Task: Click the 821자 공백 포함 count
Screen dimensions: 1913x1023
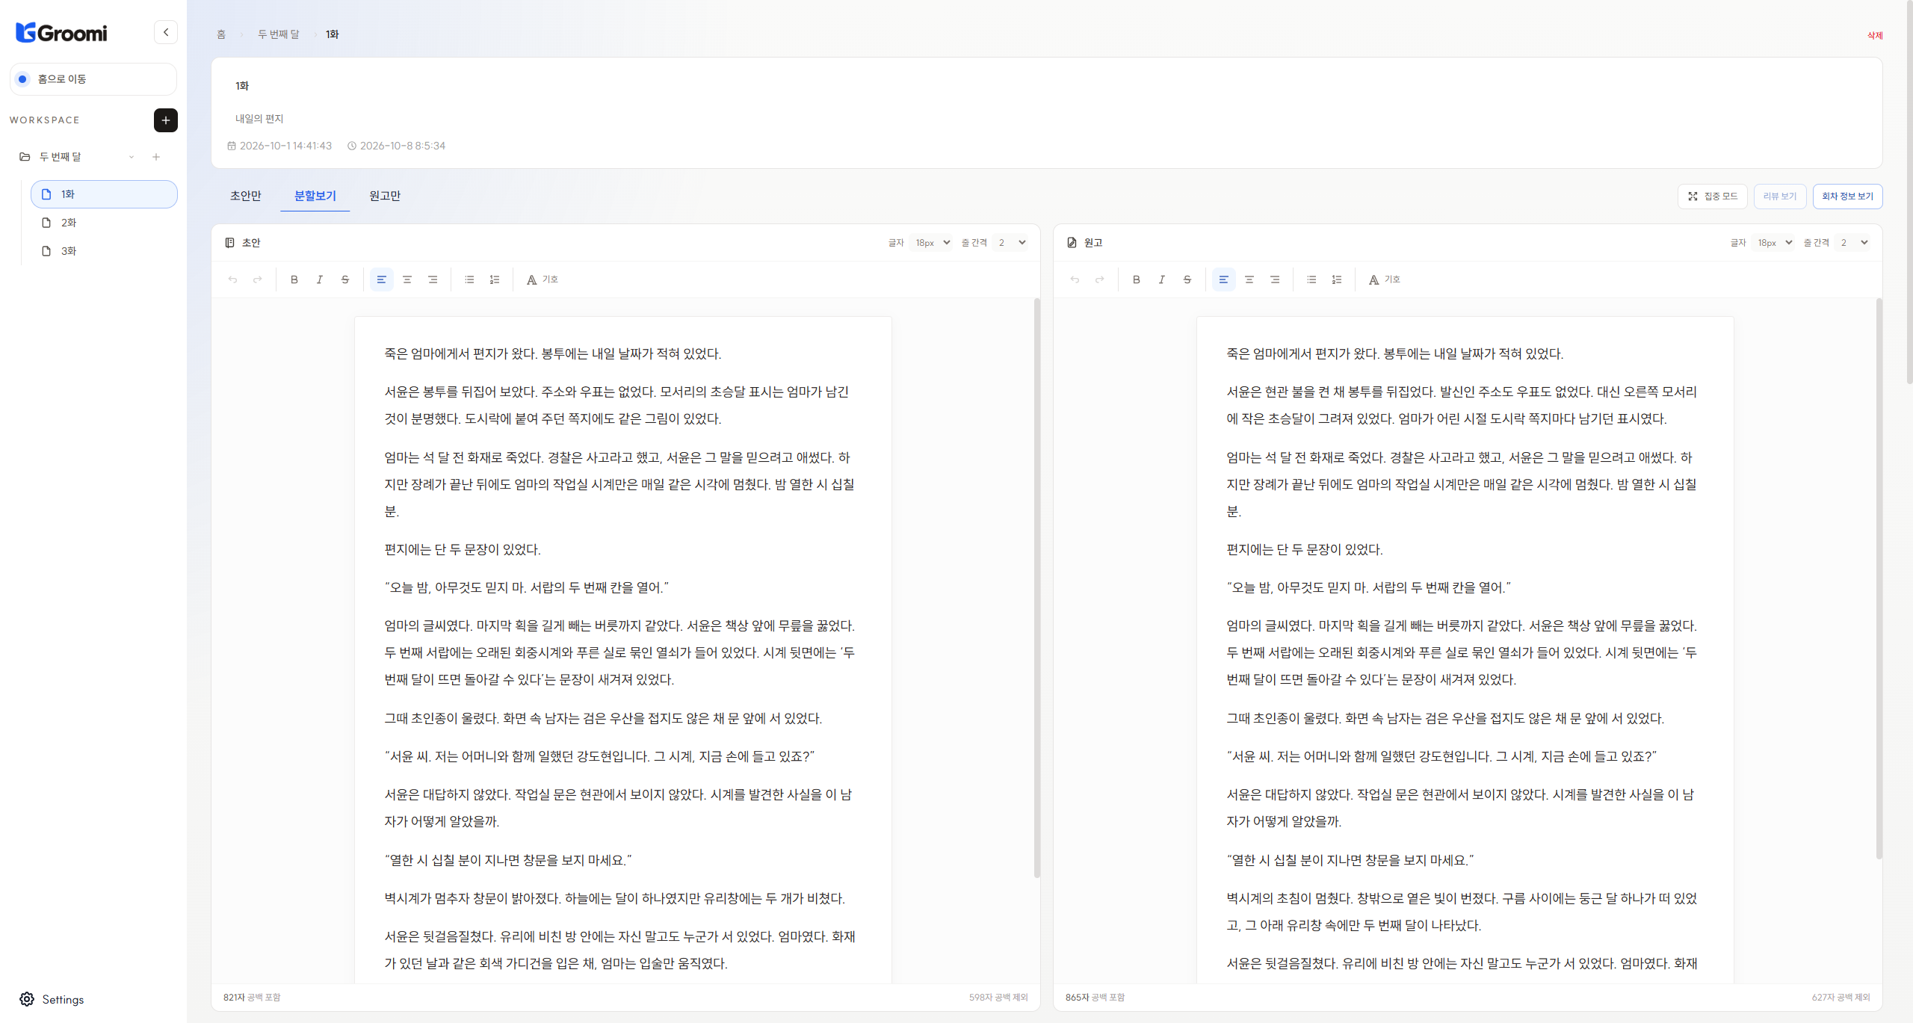Action: pyautogui.click(x=252, y=998)
